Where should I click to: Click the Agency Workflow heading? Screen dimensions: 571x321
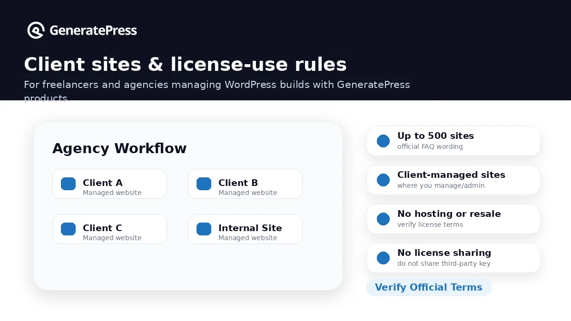click(x=119, y=148)
